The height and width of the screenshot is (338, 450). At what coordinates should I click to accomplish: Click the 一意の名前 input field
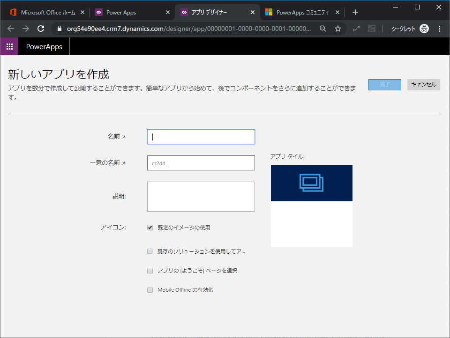[x=201, y=163]
